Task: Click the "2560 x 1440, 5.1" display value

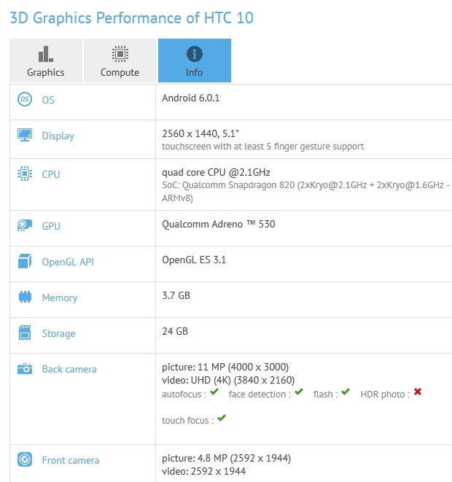Action: [200, 133]
